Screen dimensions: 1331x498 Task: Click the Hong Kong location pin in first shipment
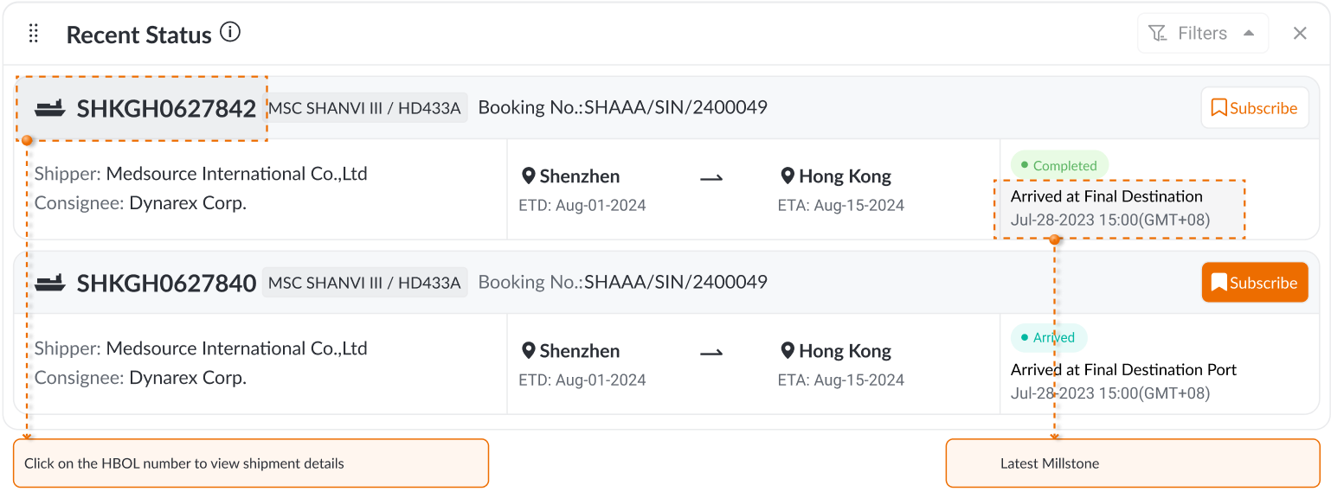[787, 176]
